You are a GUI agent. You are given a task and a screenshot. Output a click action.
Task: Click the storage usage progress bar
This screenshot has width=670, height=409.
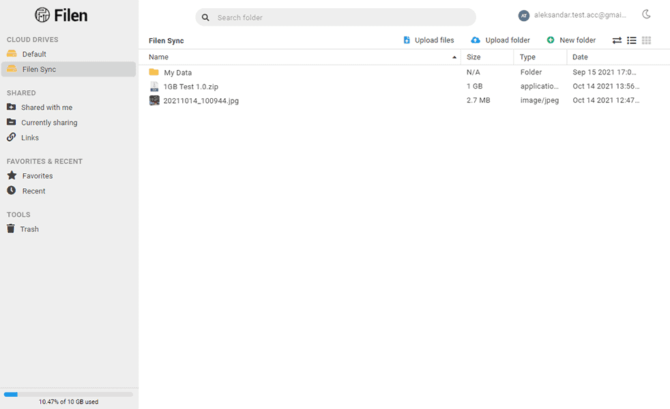pyautogui.click(x=68, y=393)
